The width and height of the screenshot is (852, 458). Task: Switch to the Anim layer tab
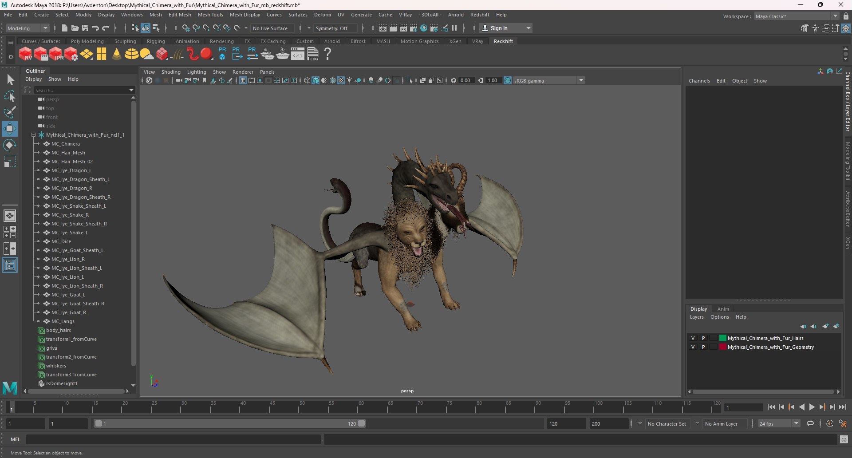coord(723,309)
